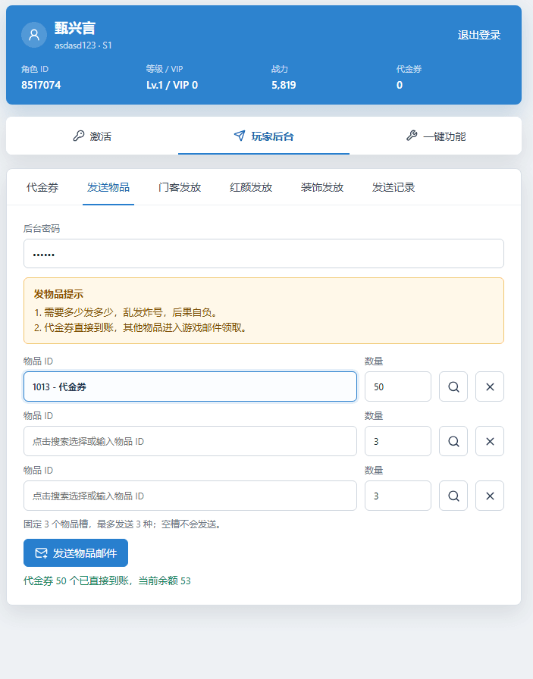Click the third row quantity field
Image resolution: width=533 pixels, height=679 pixels.
[x=398, y=496]
